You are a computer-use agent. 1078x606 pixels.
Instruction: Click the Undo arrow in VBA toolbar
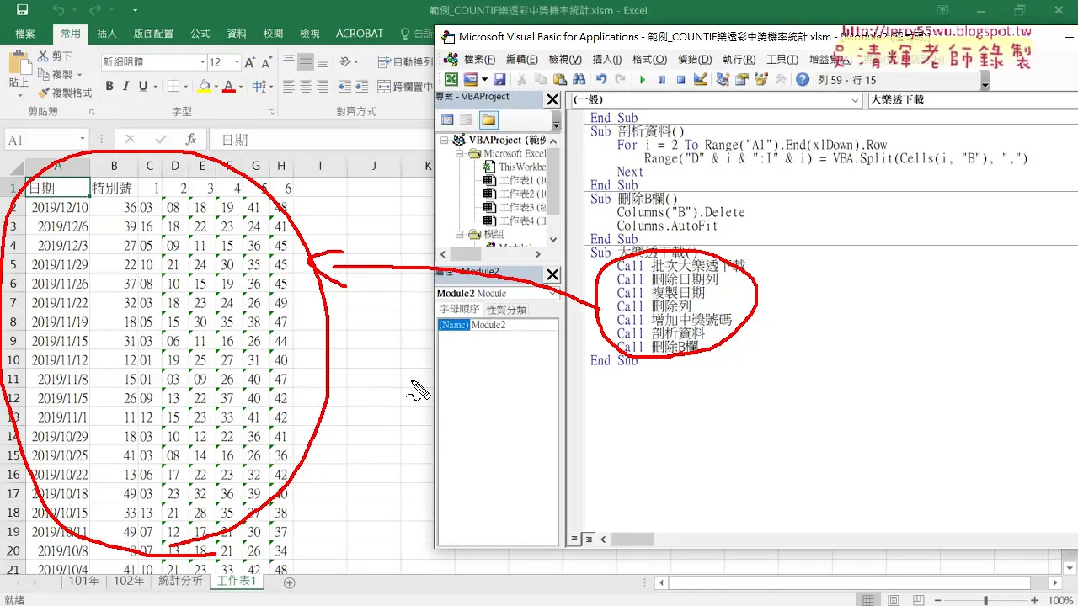601,79
